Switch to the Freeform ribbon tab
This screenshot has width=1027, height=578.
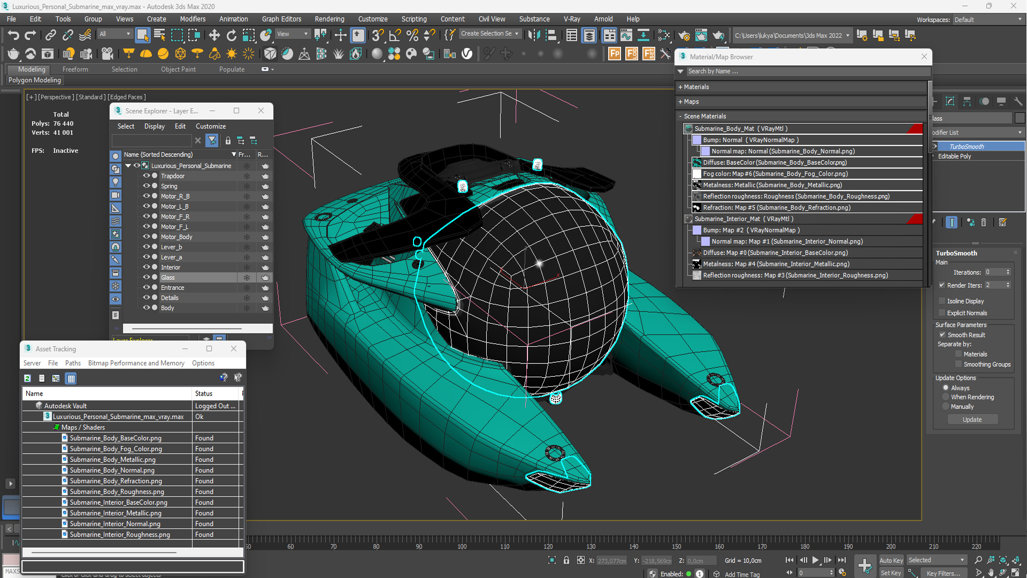click(75, 70)
